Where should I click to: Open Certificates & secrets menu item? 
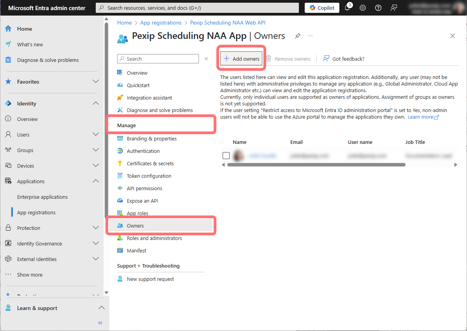(150, 163)
